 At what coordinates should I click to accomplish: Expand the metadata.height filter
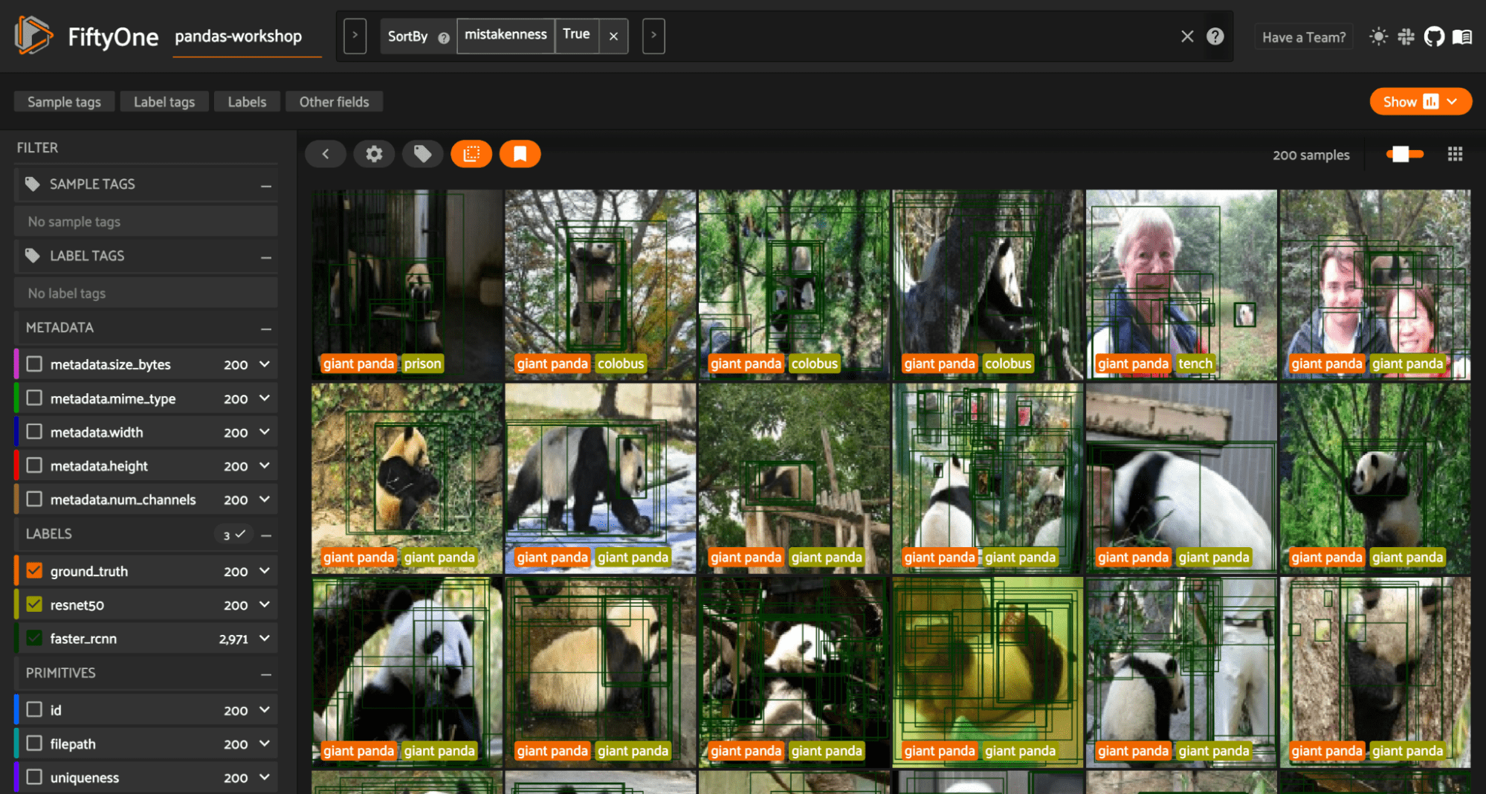coord(265,465)
